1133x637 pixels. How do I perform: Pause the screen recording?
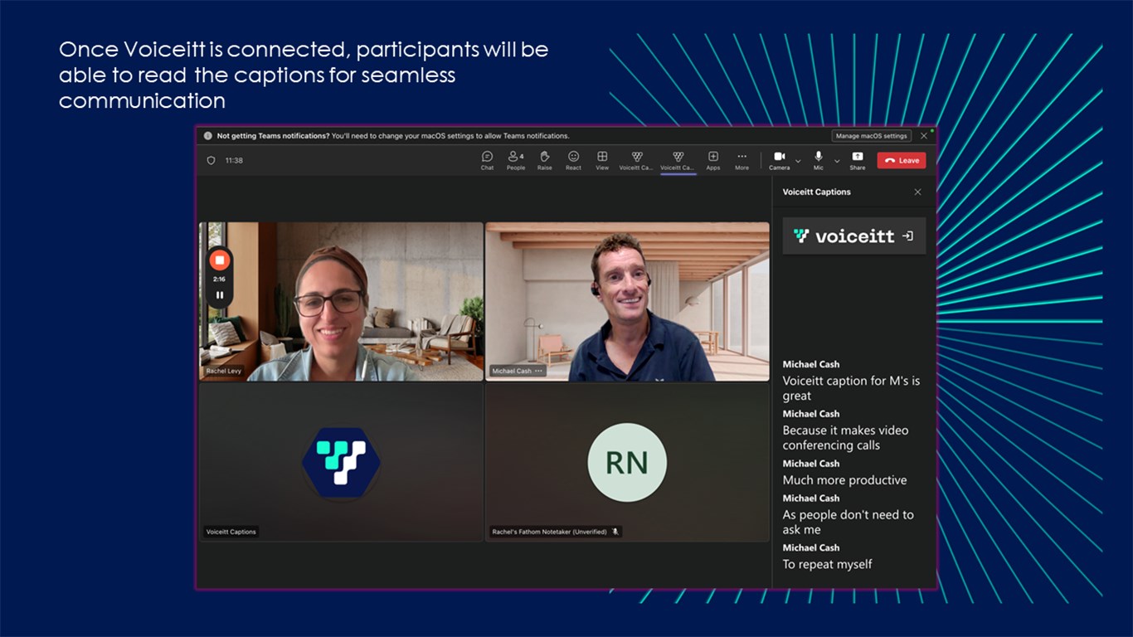point(220,294)
